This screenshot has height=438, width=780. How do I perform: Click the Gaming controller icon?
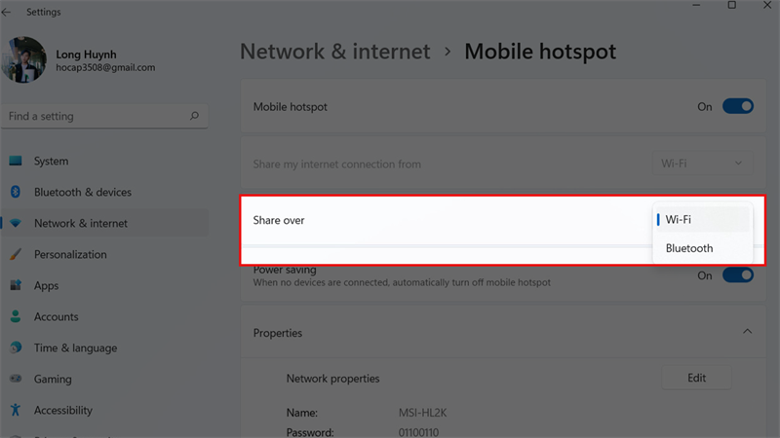pyautogui.click(x=16, y=380)
